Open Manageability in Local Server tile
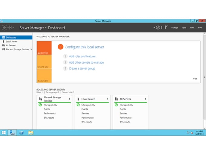Screen dimensions: 206x155 tap(88, 105)
